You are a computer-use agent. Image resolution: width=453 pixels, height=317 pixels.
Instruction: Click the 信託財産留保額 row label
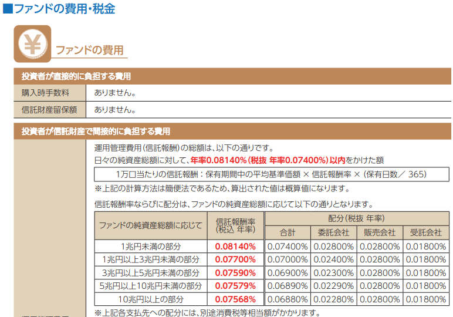49,109
